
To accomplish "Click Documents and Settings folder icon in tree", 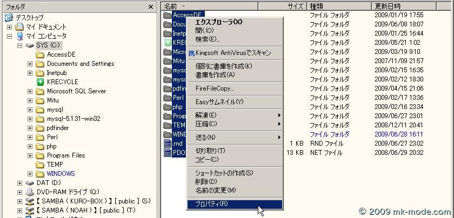I will tap(39, 64).
